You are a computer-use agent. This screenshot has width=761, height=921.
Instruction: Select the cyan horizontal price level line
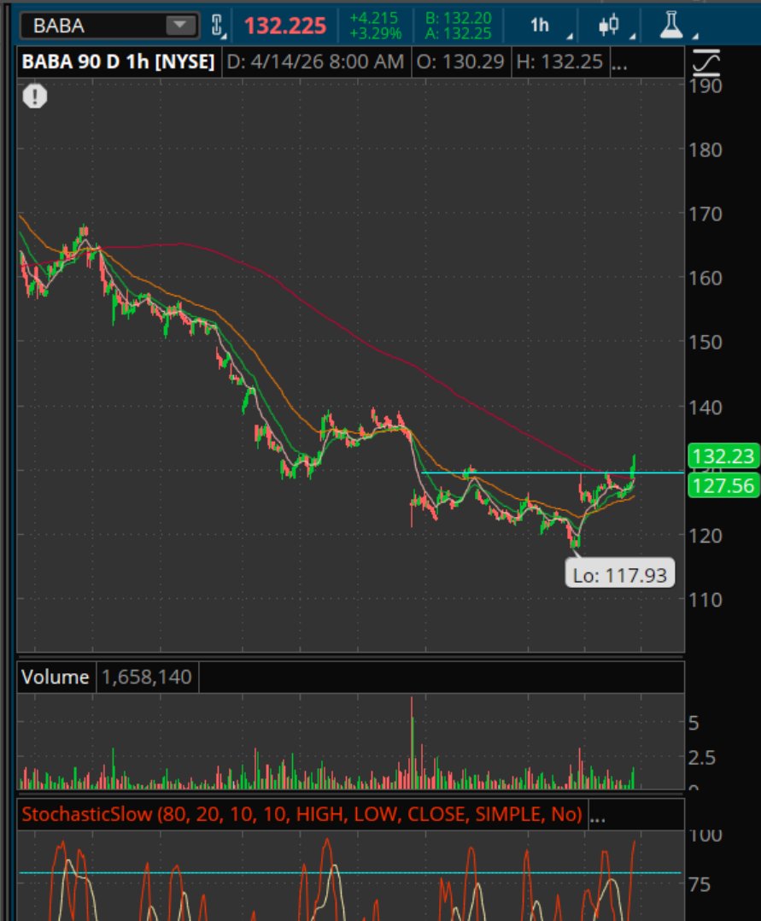[552, 472]
